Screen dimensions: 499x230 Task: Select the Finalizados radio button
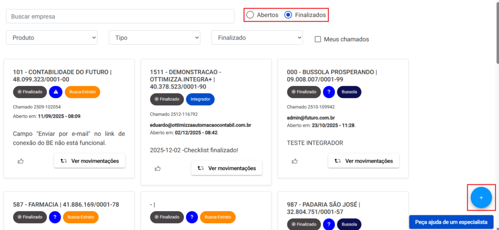tap(288, 15)
